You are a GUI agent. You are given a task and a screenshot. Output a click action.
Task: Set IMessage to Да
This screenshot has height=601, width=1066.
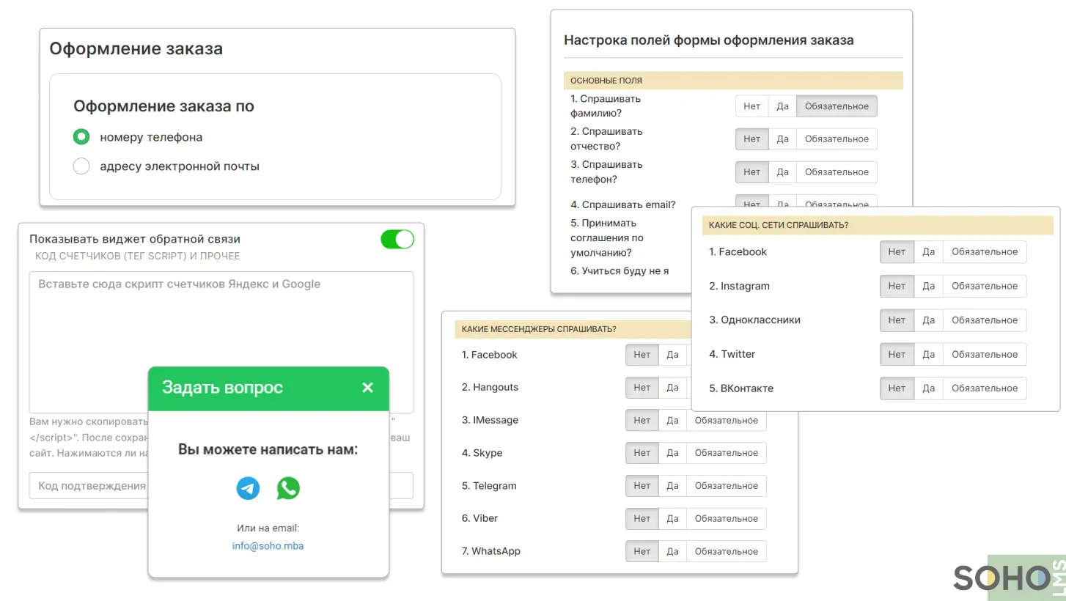pos(673,421)
